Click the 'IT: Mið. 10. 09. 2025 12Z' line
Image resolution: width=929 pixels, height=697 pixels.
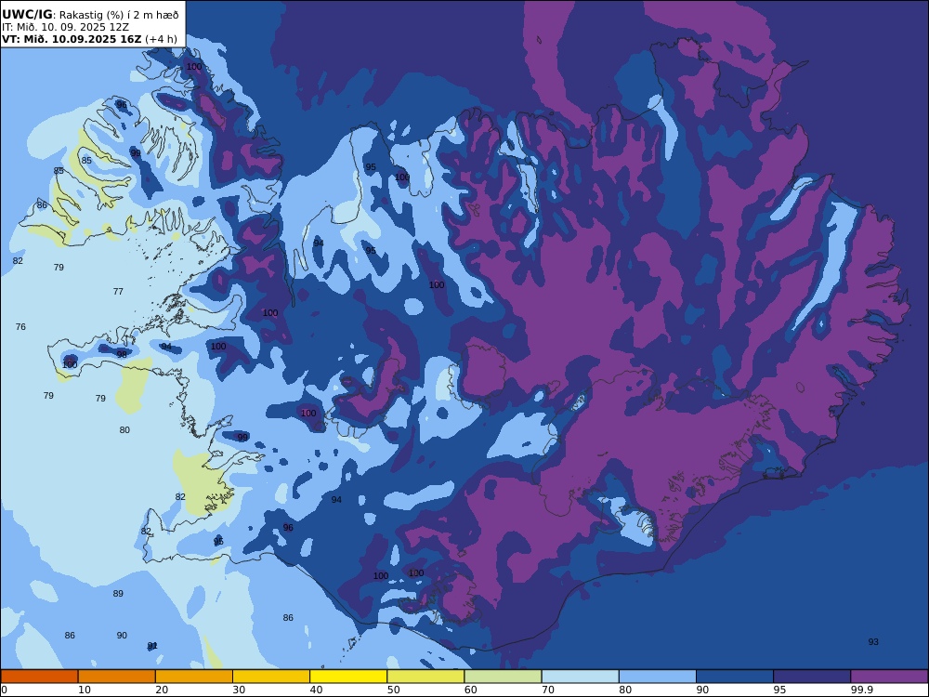(x=65, y=27)
